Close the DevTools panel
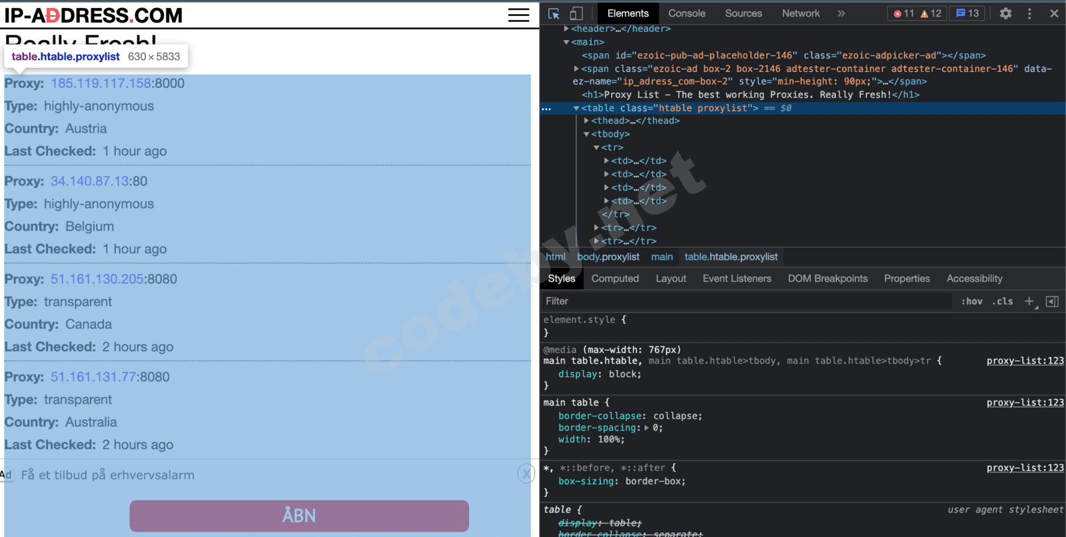The height and width of the screenshot is (537, 1066). 1054,13
